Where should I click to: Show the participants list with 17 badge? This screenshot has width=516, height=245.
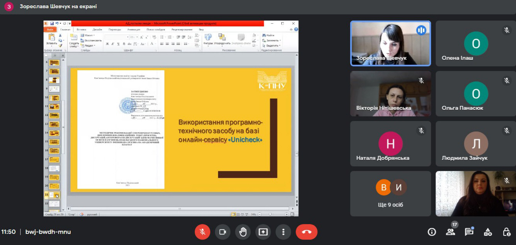pyautogui.click(x=450, y=232)
